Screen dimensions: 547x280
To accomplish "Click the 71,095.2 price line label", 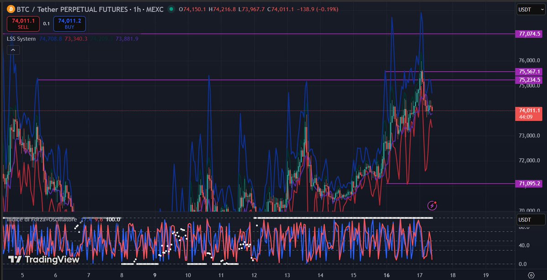I will point(530,183).
